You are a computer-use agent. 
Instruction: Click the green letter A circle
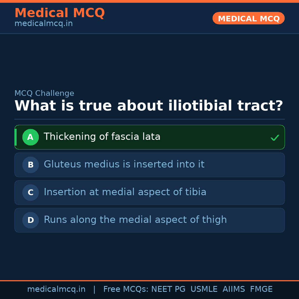[30, 137]
